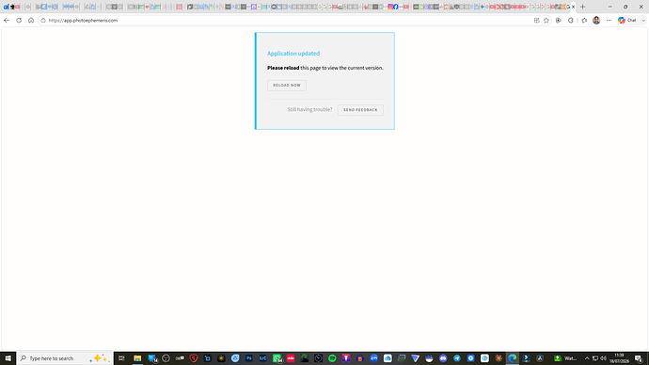The image size is (649, 365).
Task: Open a new browser tab
Action: coord(583,7)
